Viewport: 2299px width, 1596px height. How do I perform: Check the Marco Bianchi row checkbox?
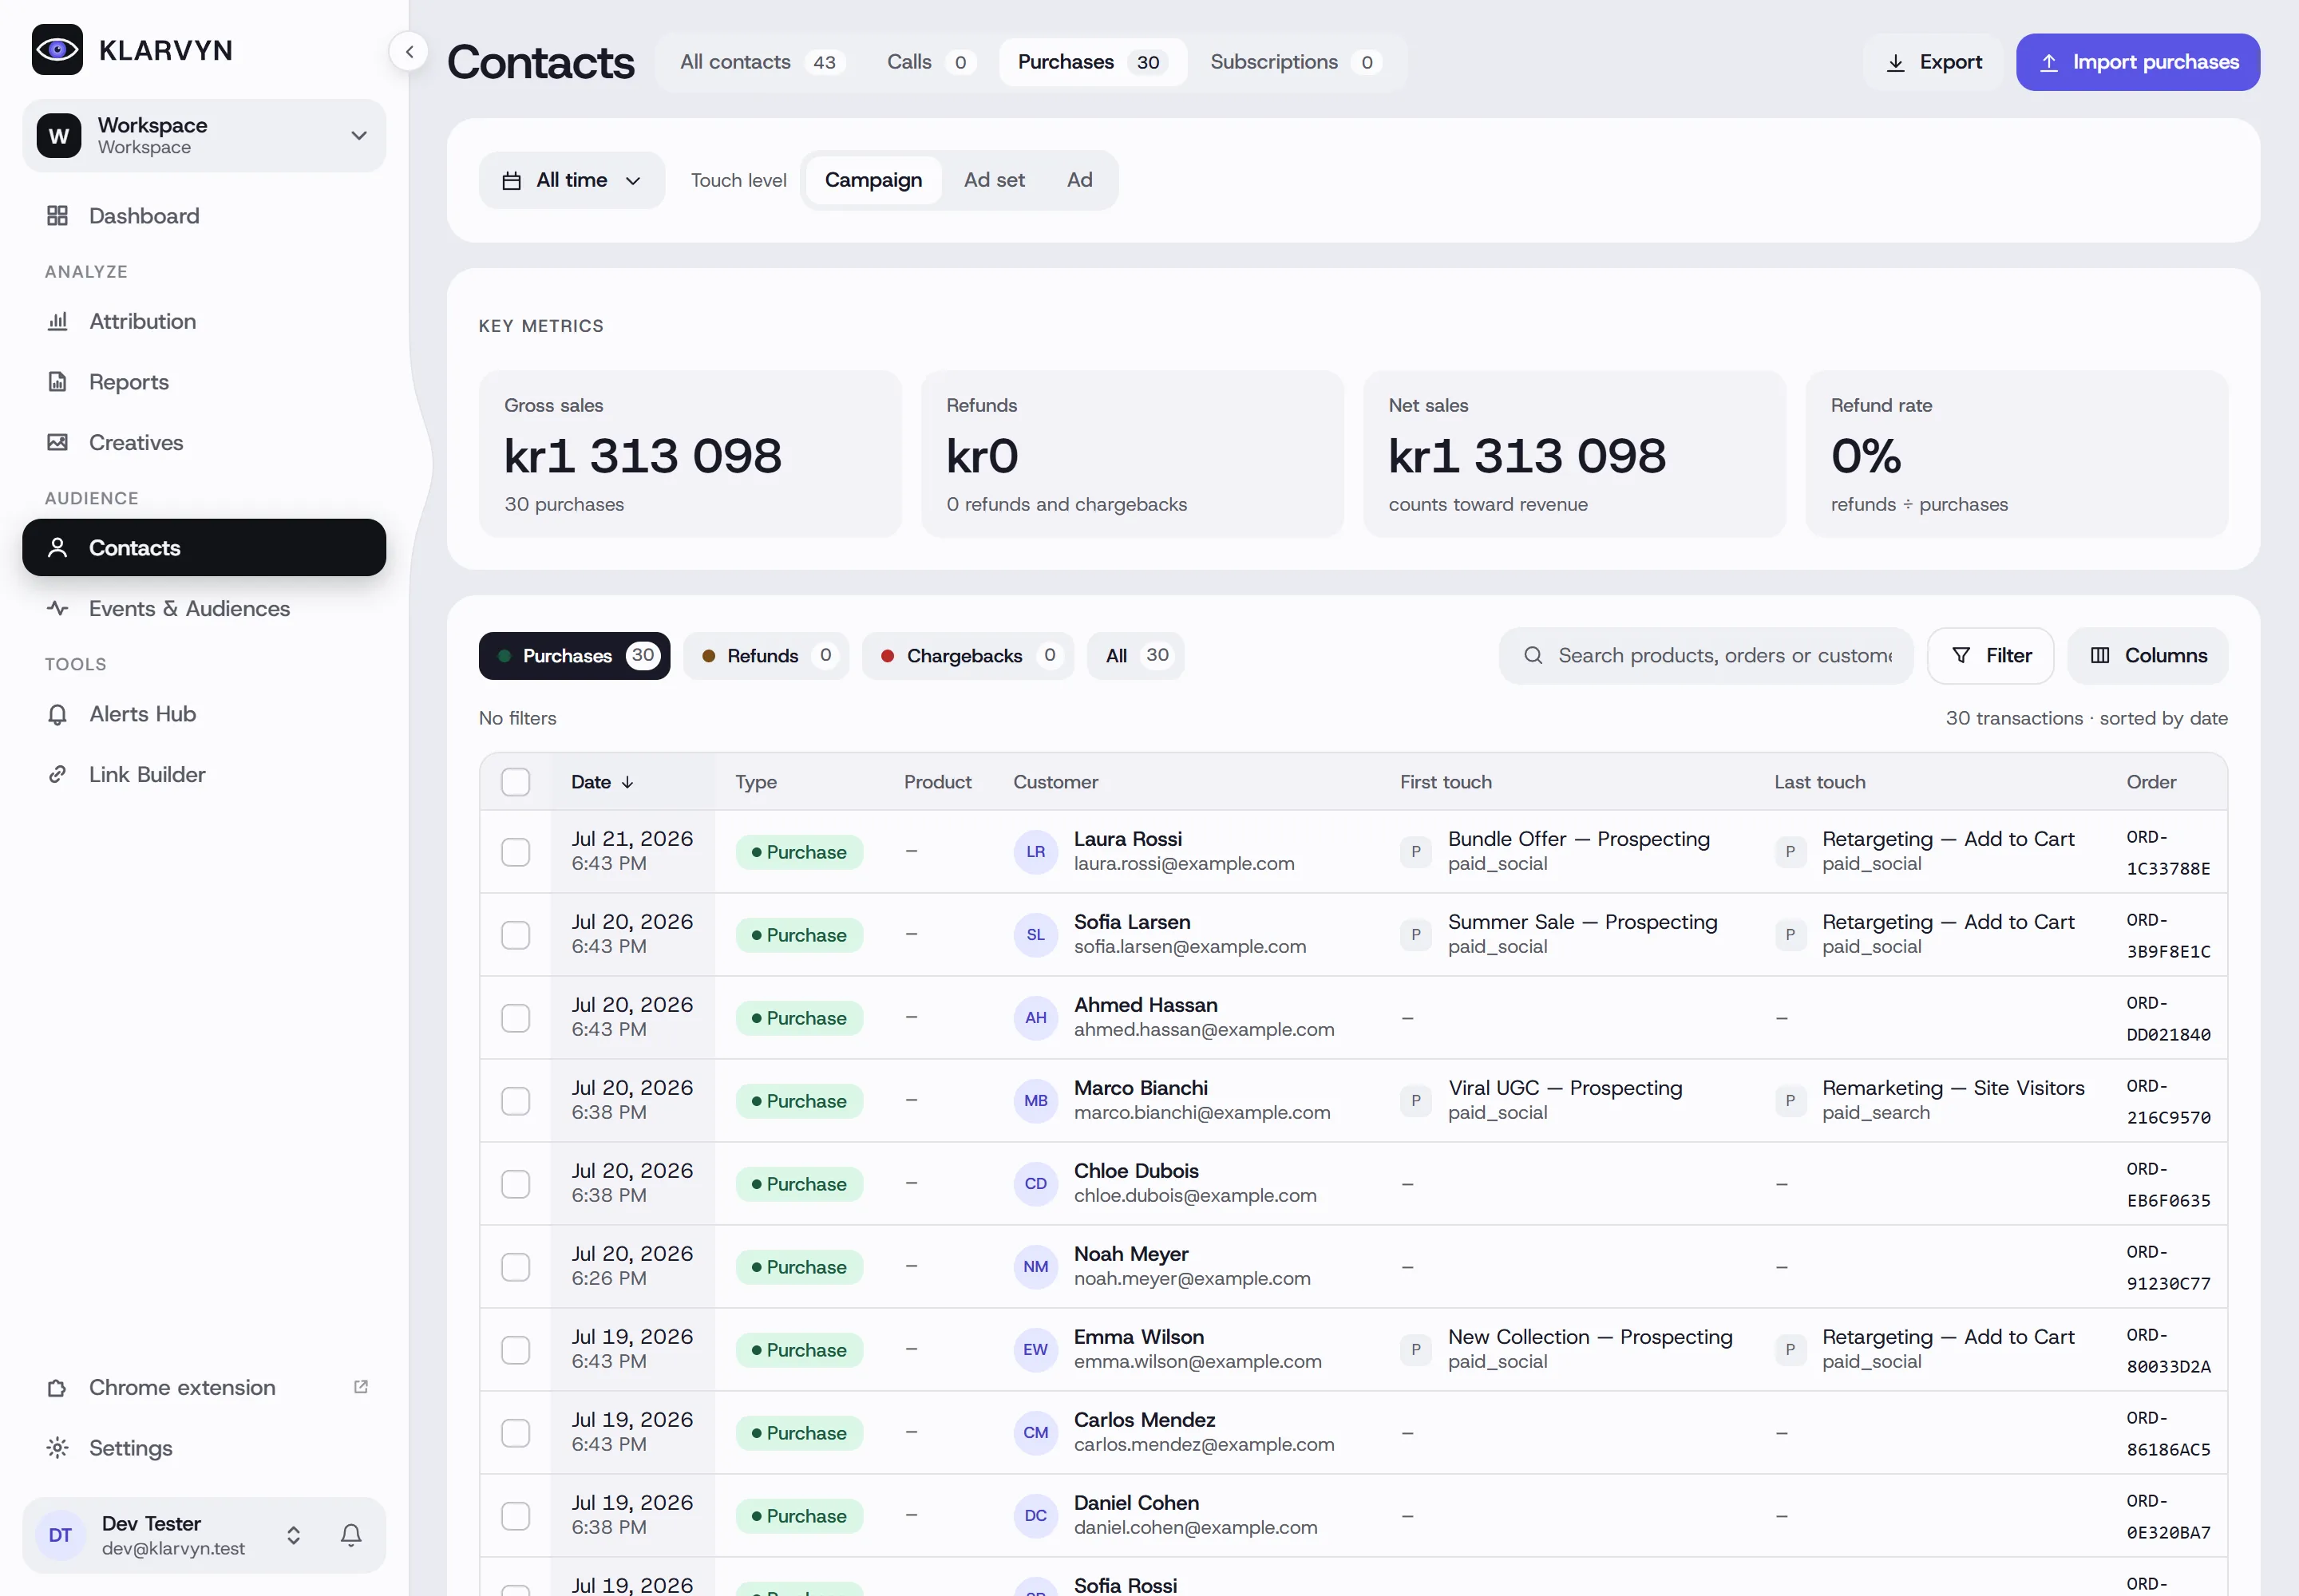pyautogui.click(x=515, y=1101)
